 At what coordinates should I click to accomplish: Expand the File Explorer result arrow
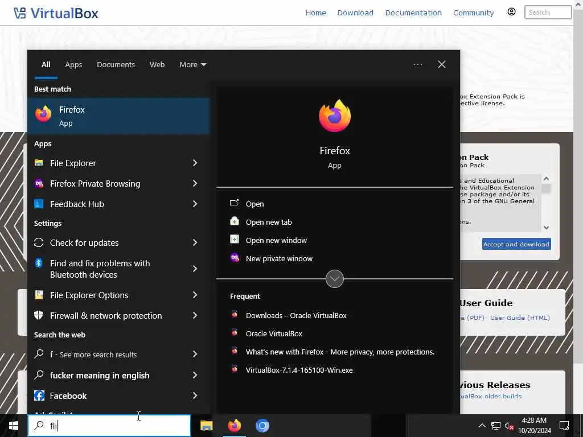tap(195, 163)
